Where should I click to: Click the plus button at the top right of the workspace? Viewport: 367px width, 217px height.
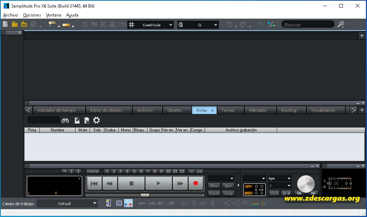click(362, 36)
